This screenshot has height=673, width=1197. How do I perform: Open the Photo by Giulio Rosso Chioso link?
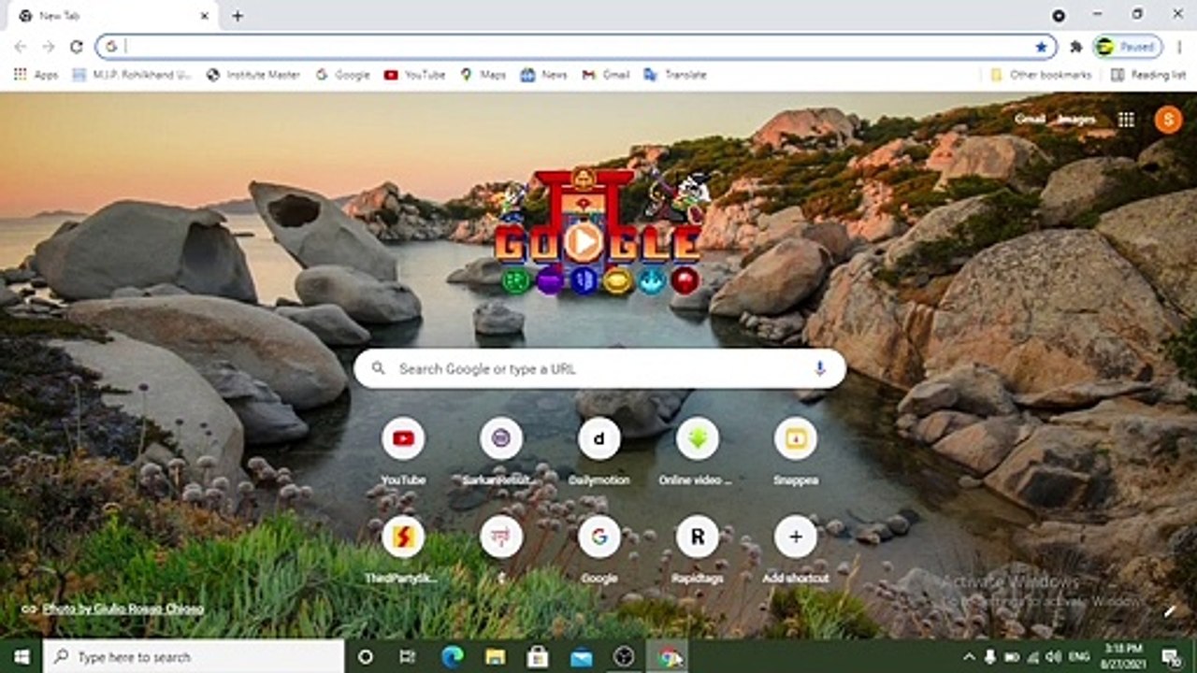point(123,609)
